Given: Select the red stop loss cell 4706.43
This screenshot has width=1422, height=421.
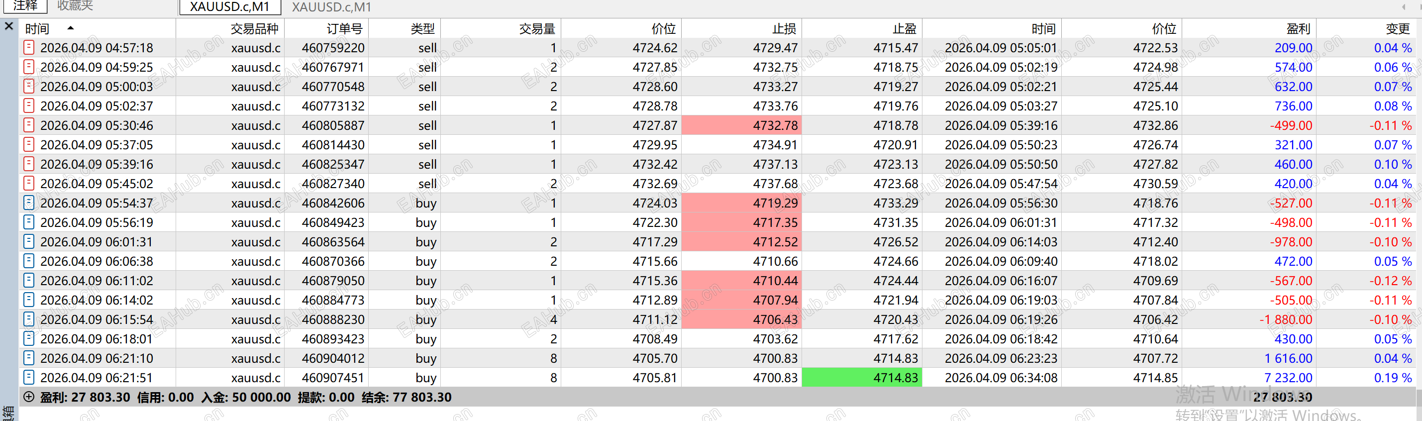Looking at the screenshot, I should coord(741,319).
